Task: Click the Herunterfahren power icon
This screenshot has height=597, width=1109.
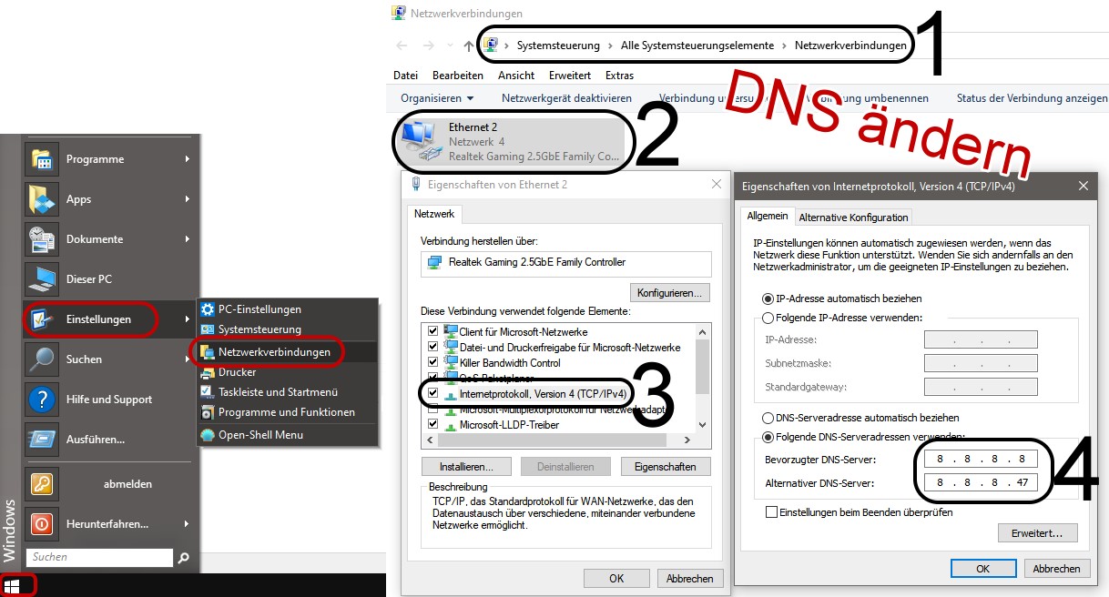Action: click(42, 524)
